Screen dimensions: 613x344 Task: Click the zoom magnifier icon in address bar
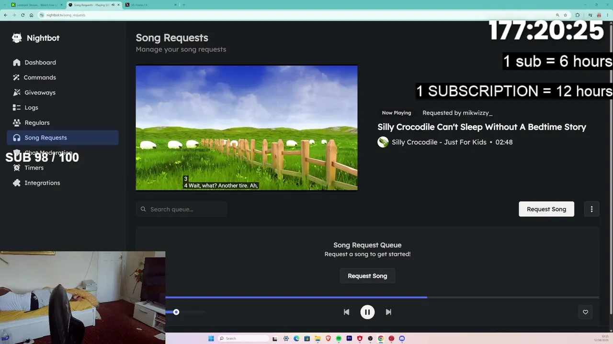[x=557, y=15]
